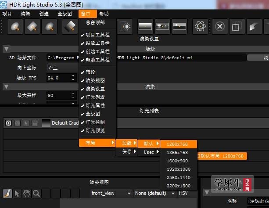
Task: Select the hand pan tool
Action: coord(27,194)
